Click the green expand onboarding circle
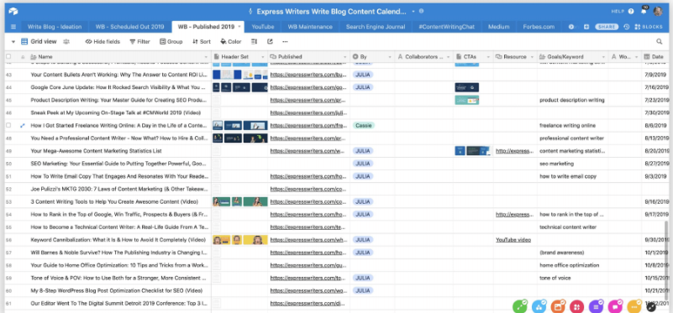The height and width of the screenshot is (313, 673). point(520,306)
